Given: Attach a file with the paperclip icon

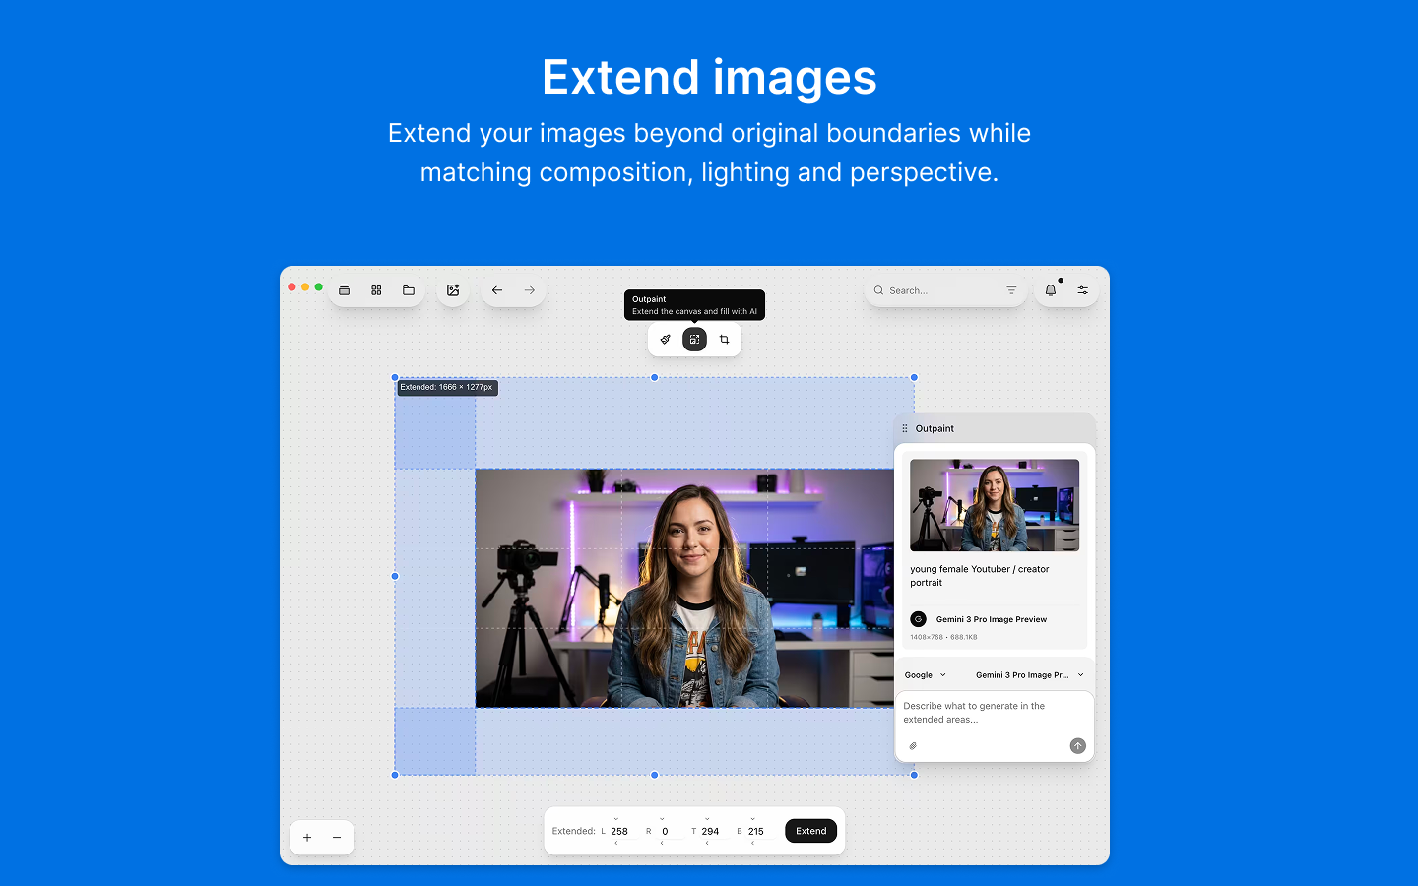Looking at the screenshot, I should coord(912,745).
